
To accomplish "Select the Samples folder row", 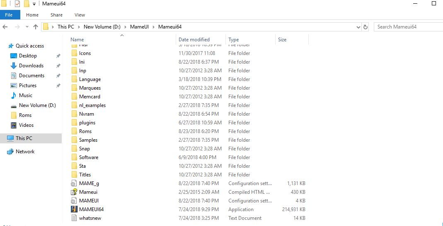I will click(x=189, y=140).
